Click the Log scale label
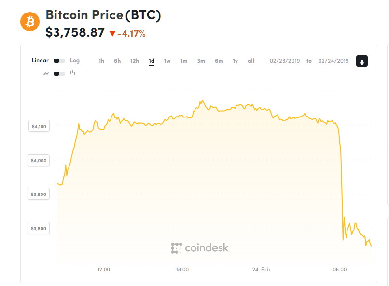This screenshot has height=286, width=389. click(75, 61)
